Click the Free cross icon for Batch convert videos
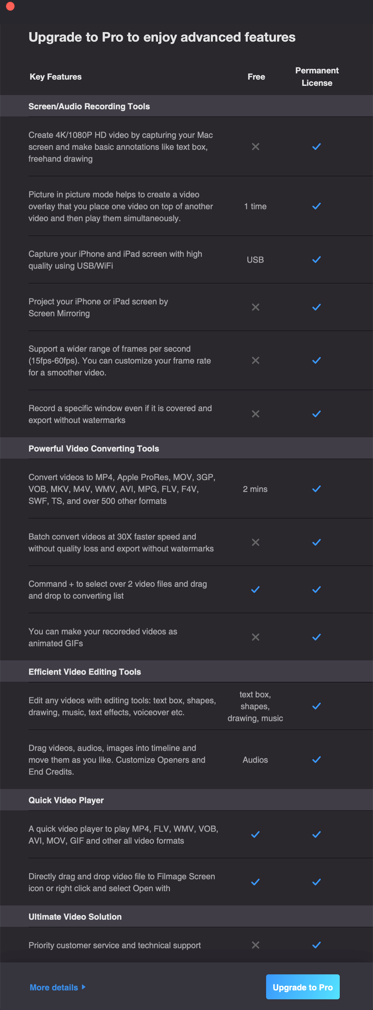 tap(255, 542)
